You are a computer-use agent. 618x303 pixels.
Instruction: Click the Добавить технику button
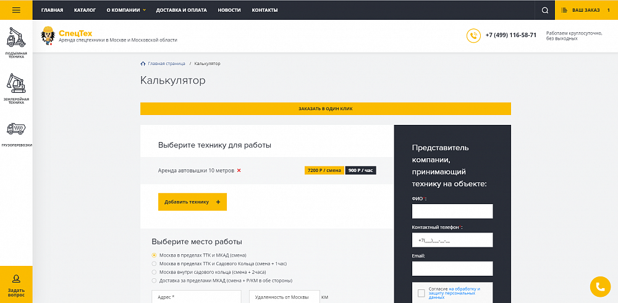tap(192, 202)
